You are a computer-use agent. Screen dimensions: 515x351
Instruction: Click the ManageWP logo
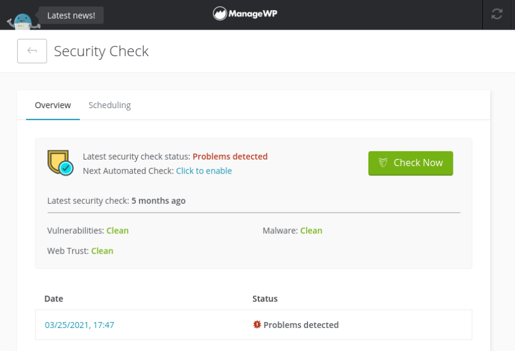tap(245, 14)
